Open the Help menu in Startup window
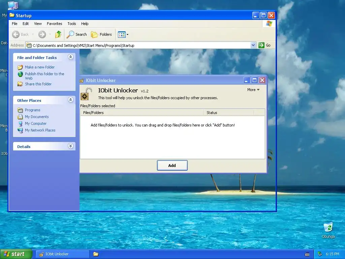The height and width of the screenshot is (259, 345). [x=85, y=24]
